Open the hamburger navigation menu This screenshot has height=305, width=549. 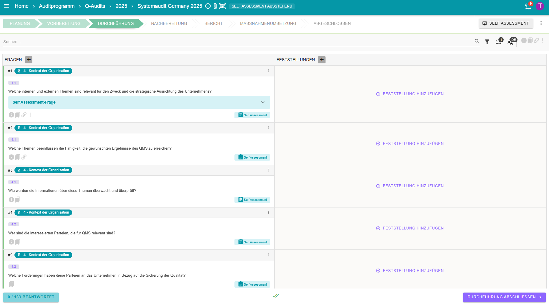click(x=6, y=6)
